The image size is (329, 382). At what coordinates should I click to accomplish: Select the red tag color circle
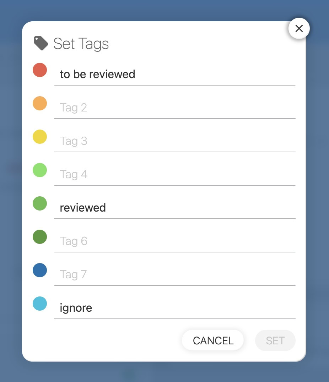pyautogui.click(x=40, y=70)
